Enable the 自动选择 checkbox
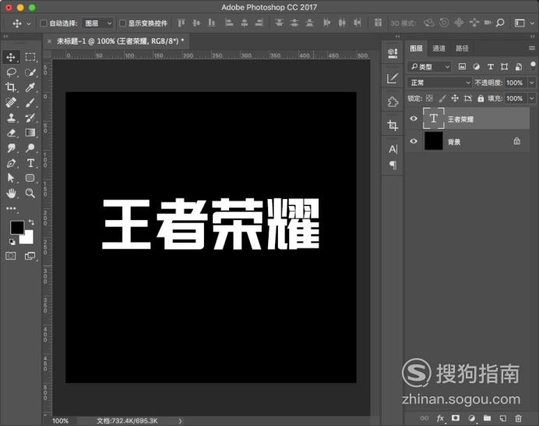 click(x=44, y=23)
